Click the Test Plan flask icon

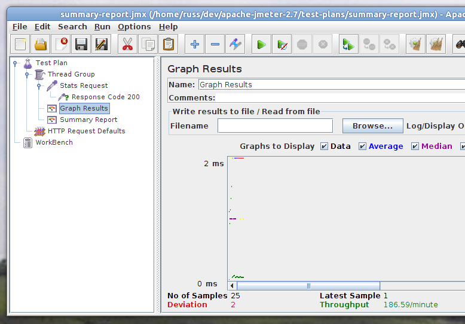pos(27,63)
